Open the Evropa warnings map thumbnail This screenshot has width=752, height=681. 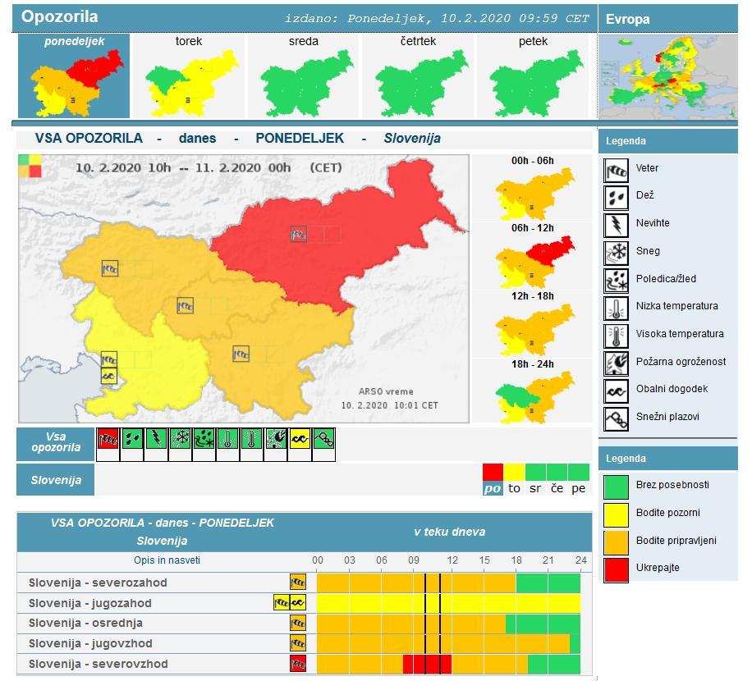(668, 78)
